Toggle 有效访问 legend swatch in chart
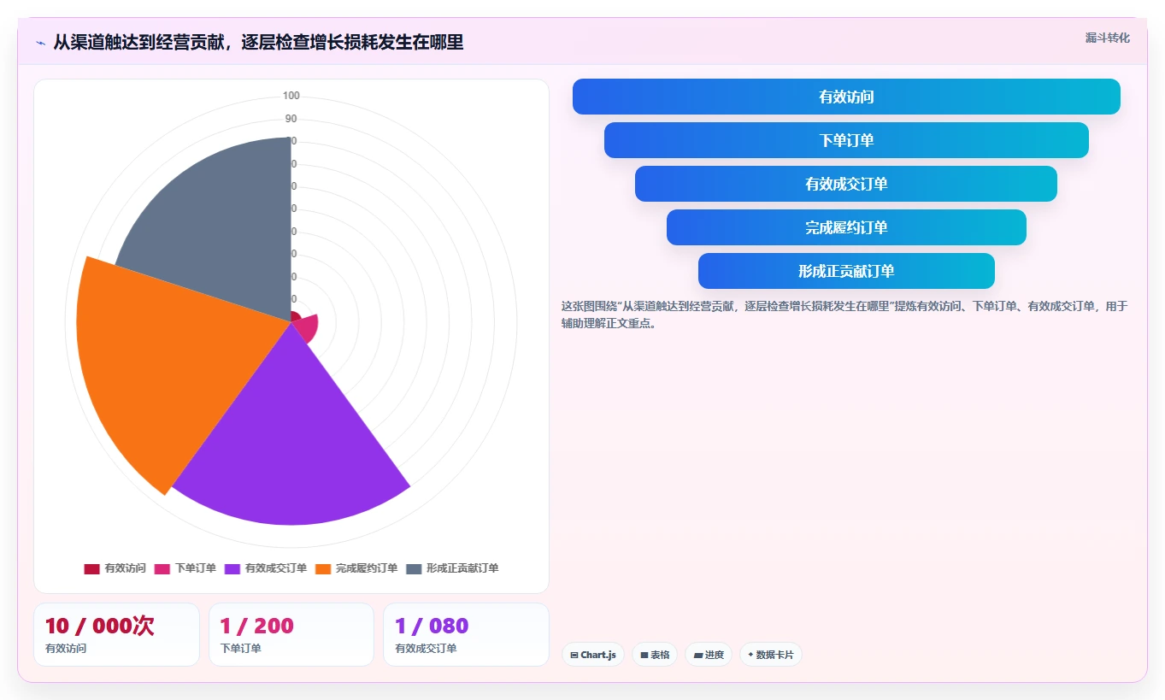 coord(91,568)
